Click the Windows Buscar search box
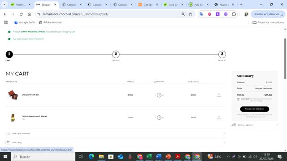The image size is (287, 161). pyautogui.click(x=43, y=157)
